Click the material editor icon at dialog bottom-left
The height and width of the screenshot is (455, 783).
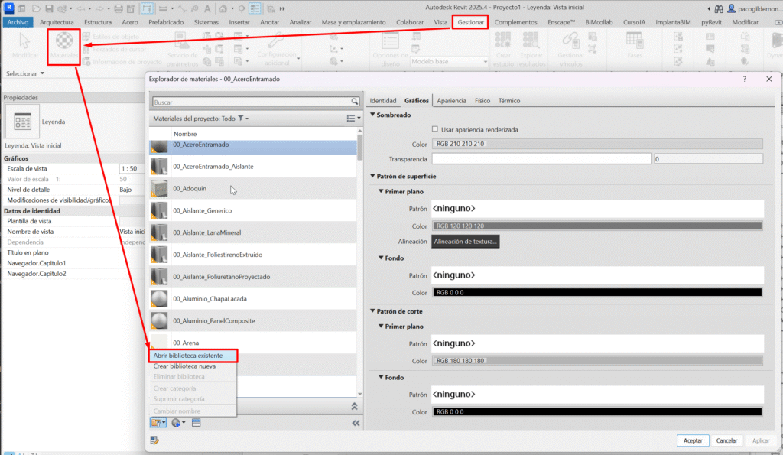[154, 440]
